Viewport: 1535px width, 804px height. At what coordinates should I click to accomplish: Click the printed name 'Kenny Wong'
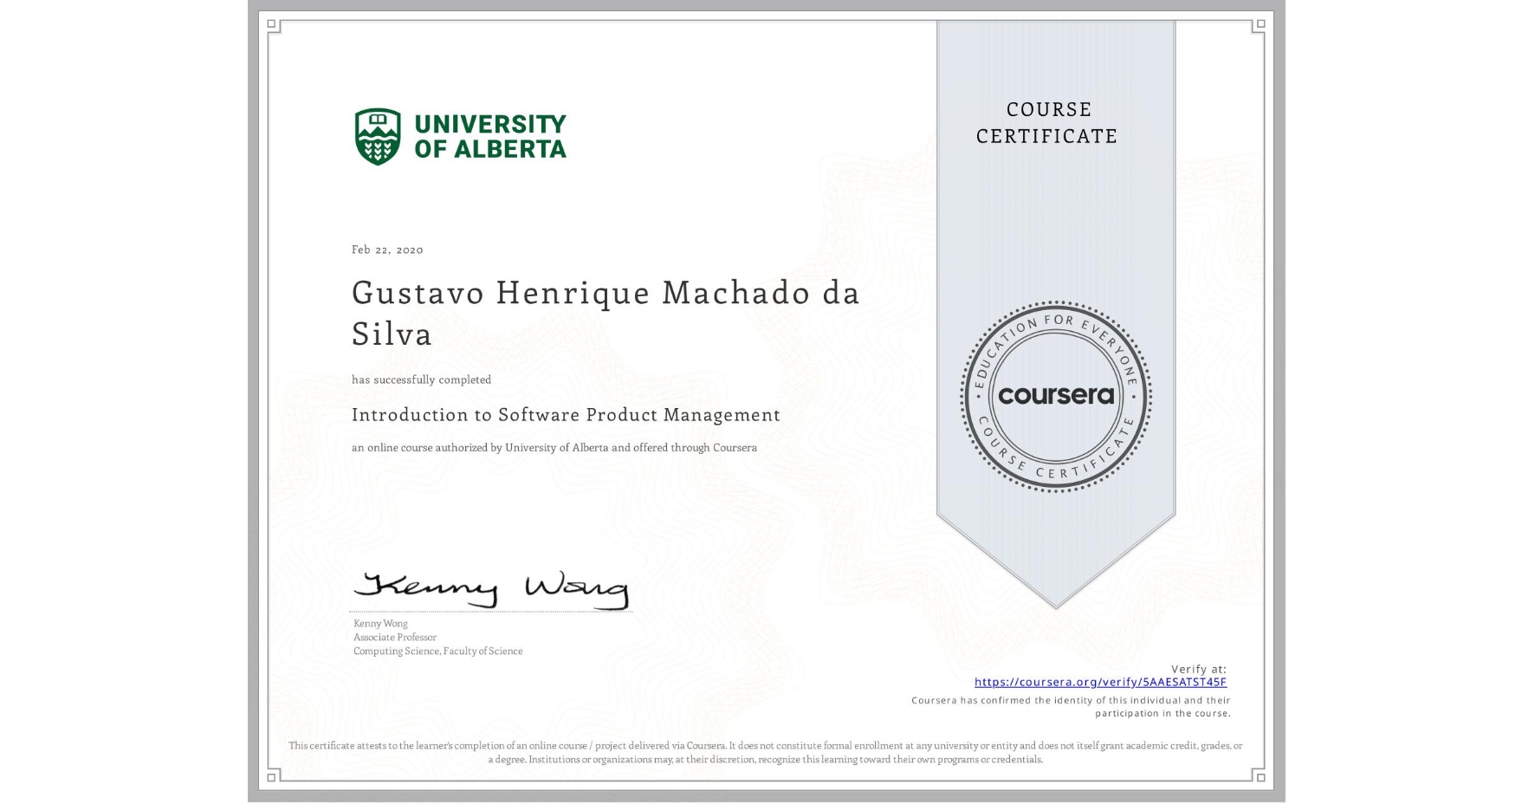pyautogui.click(x=380, y=624)
